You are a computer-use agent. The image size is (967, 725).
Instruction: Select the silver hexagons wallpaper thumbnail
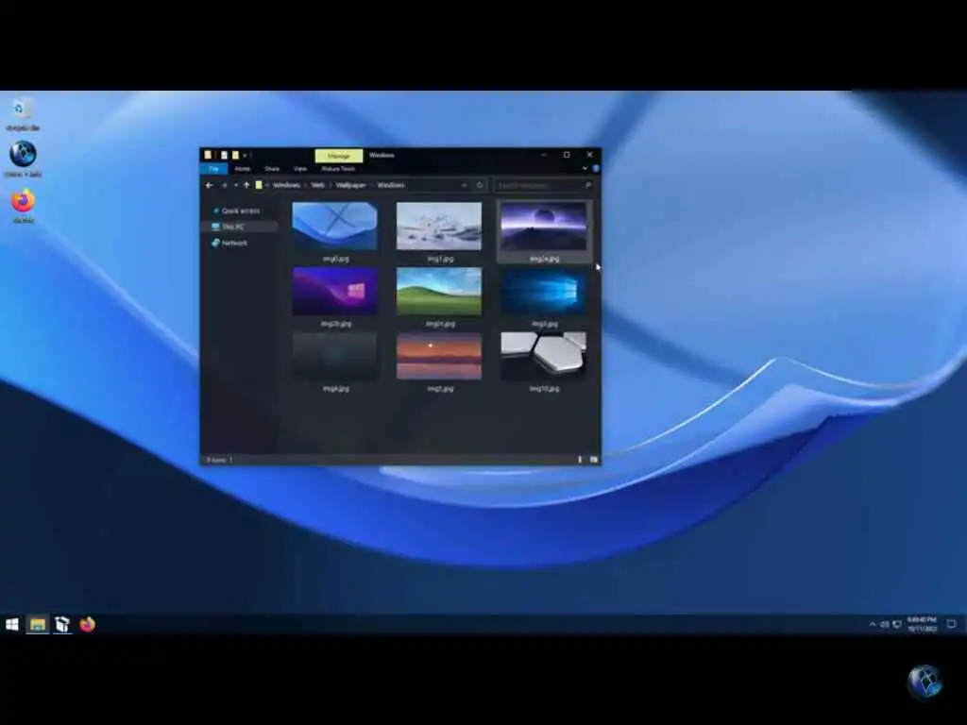(x=543, y=356)
